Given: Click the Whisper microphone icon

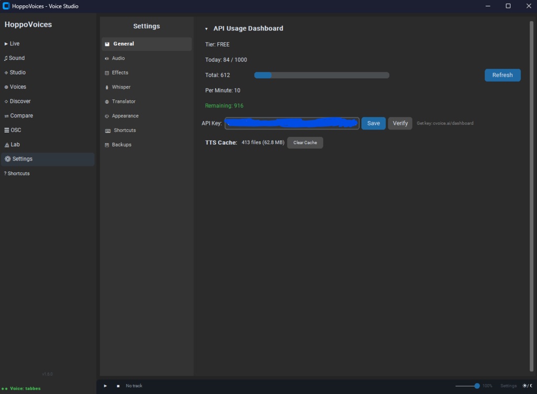Looking at the screenshot, I should 107,88.
